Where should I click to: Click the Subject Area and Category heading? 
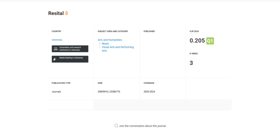113,31
